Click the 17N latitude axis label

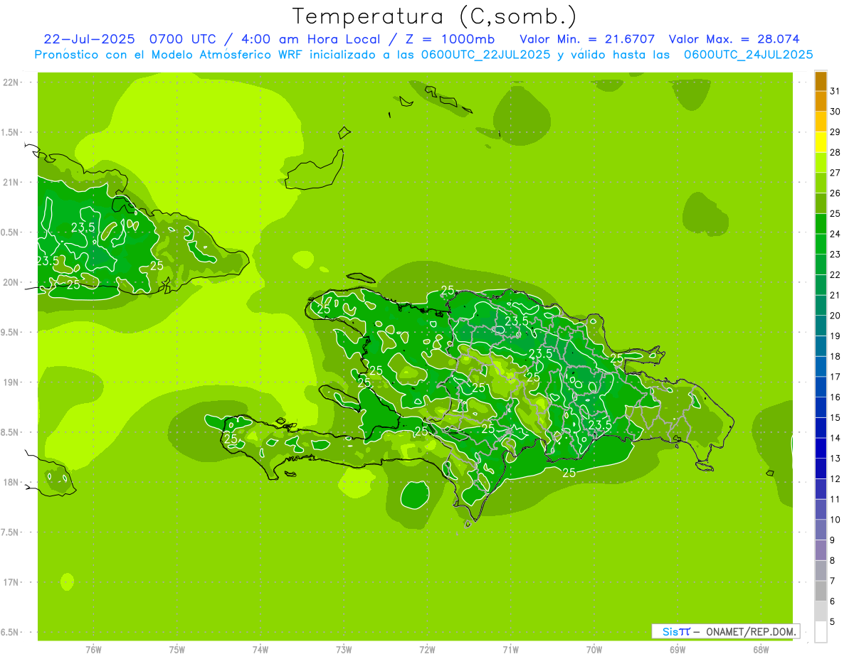pyautogui.click(x=11, y=582)
